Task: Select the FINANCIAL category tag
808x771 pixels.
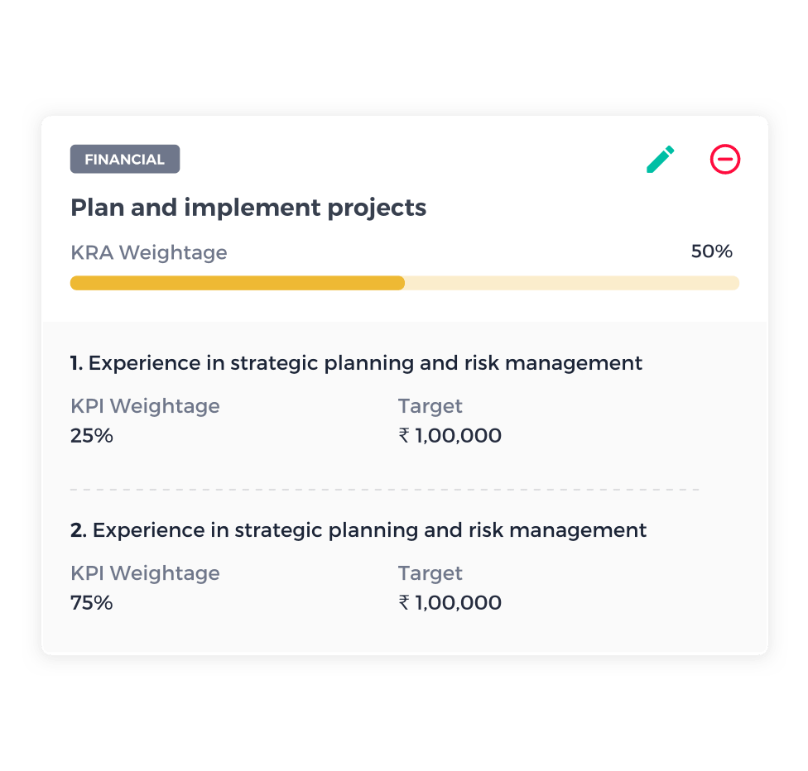Action: pos(125,159)
